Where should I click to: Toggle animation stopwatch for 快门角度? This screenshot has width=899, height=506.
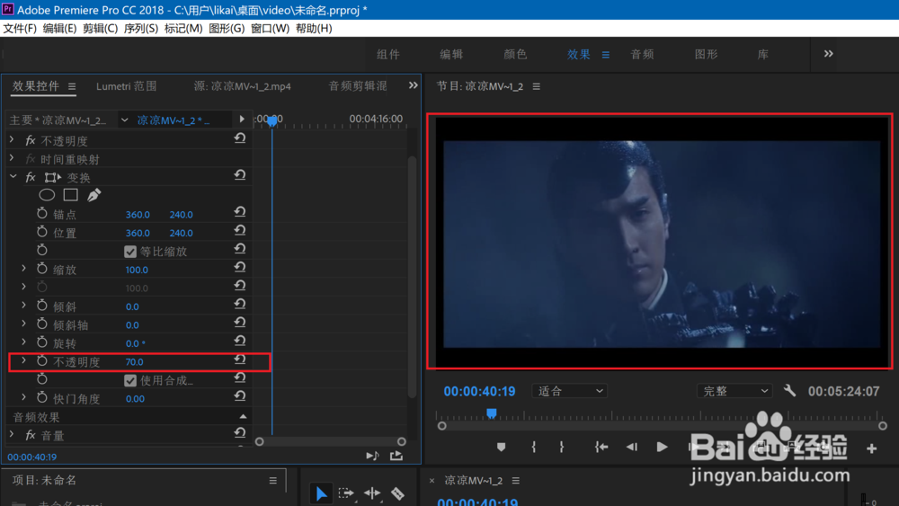click(42, 397)
